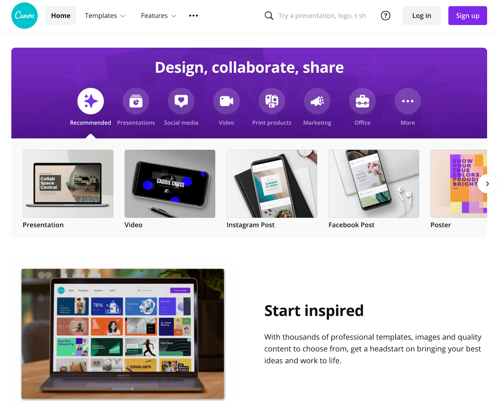Select the Recommended sparkle icon
The width and height of the screenshot is (497, 418).
click(x=90, y=101)
